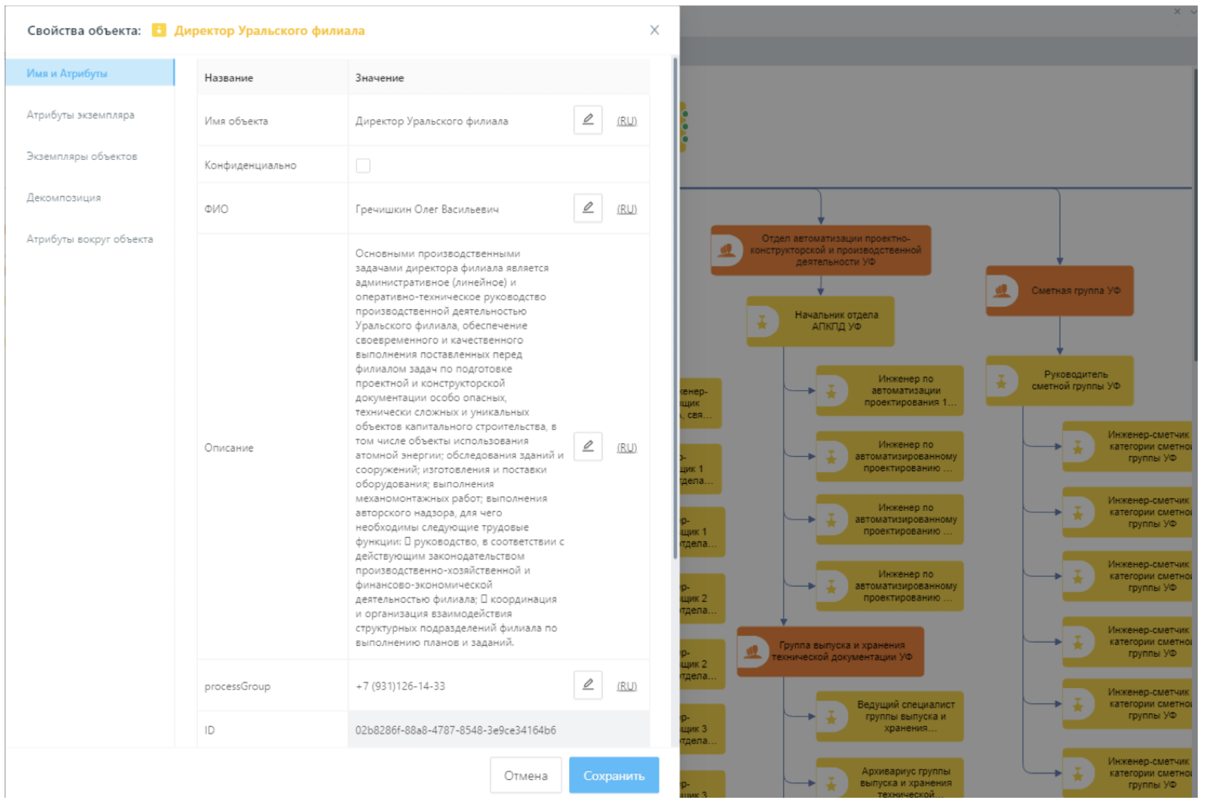Click star icon on Руководитель сметной группы УФ

pyautogui.click(x=1001, y=381)
